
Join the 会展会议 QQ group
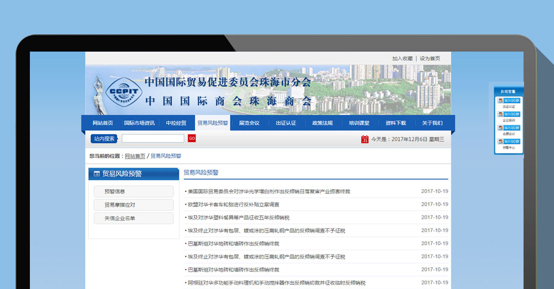(509, 128)
